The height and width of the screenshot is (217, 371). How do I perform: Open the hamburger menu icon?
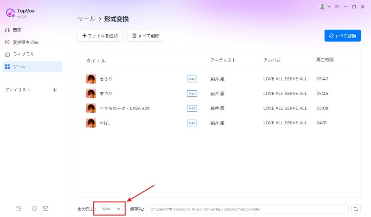point(337,7)
